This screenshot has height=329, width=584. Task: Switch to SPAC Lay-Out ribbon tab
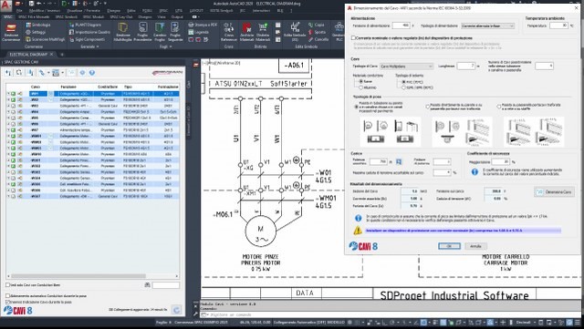pos(121,17)
